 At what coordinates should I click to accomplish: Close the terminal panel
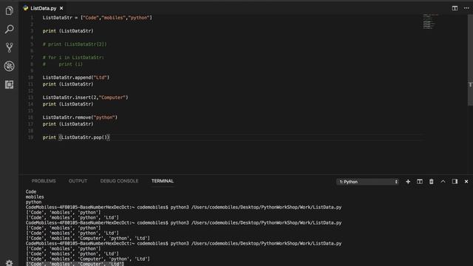point(466,182)
